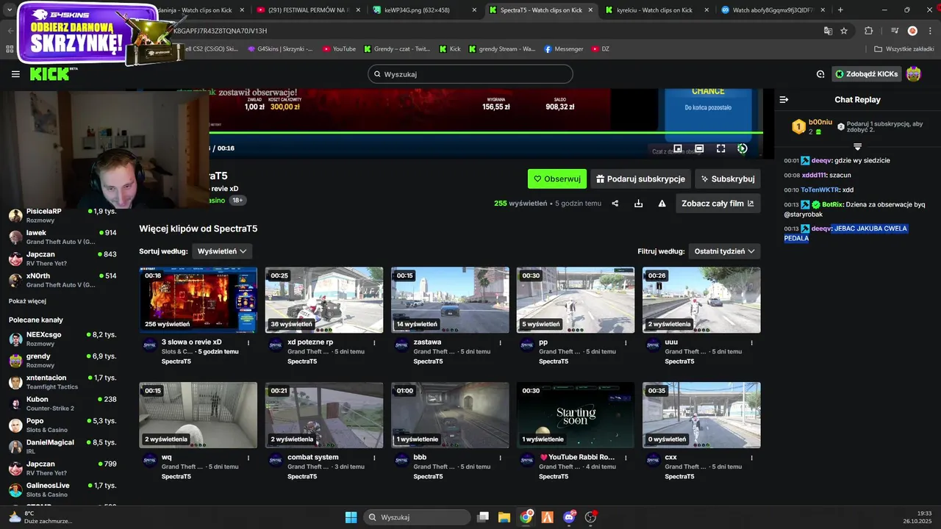Screen dimensions: 941x529
Task: Collapse the Chat Replay panel
Action: [784, 99]
